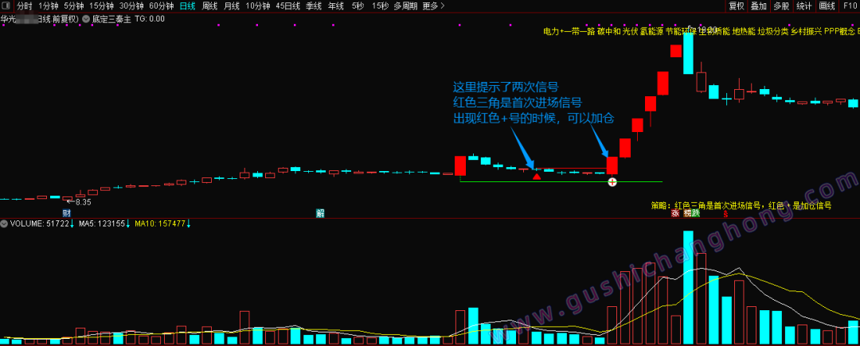The height and width of the screenshot is (346, 860).
Task: Click the red 涨 marker icon
Action: point(675,213)
